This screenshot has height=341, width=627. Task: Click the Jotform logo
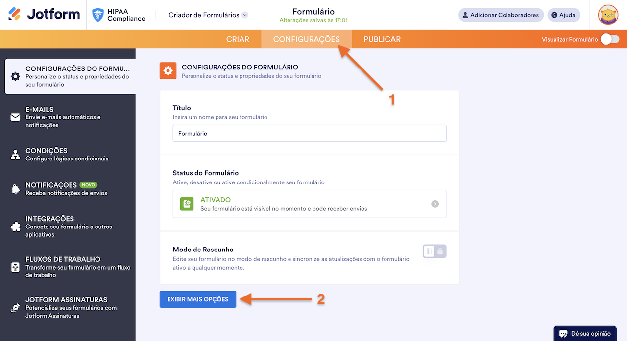[x=43, y=14]
